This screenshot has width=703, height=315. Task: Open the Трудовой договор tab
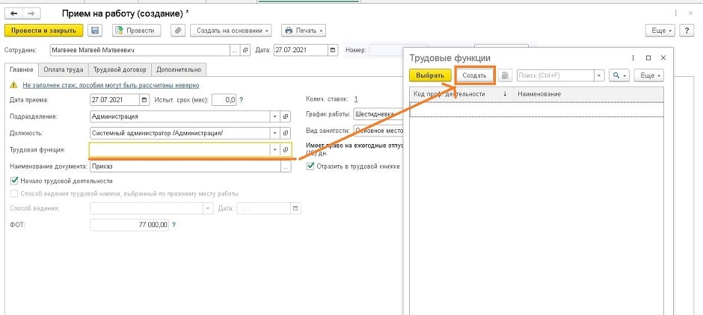point(119,69)
